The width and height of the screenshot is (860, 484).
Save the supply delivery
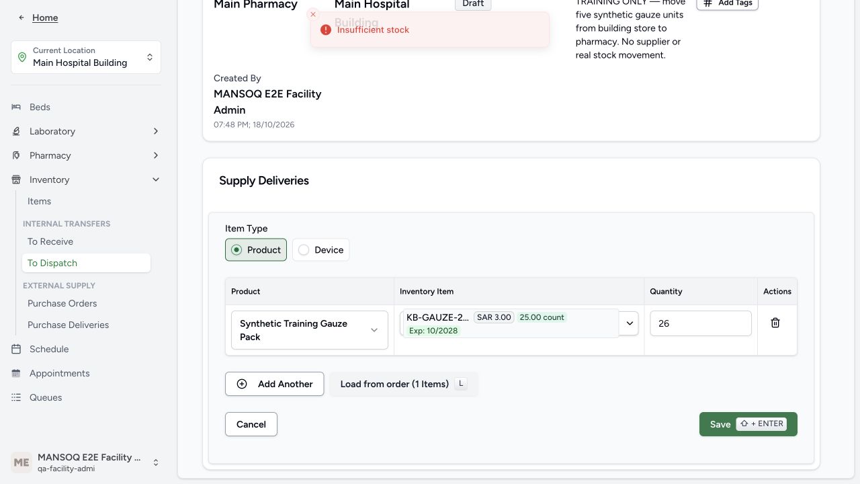tap(748, 424)
